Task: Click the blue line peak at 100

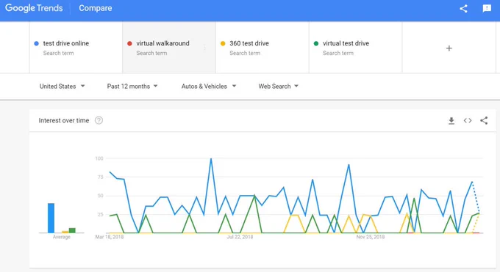Action: 211,159
